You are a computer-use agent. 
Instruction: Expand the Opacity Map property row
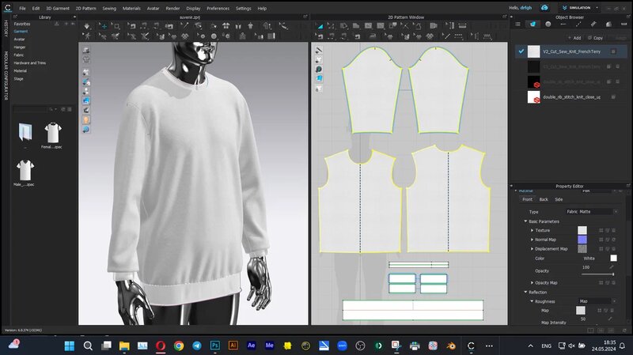532,283
